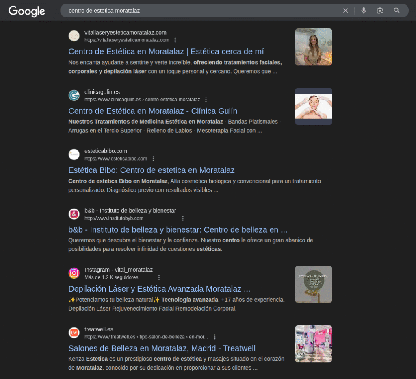Click the Google logo
The image size is (416, 379).
pos(27,11)
